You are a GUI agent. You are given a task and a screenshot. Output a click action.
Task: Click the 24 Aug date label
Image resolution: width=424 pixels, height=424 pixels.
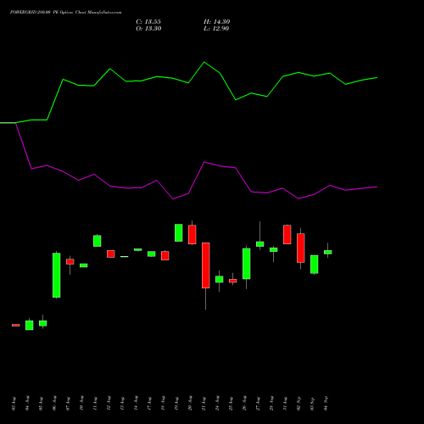click(217, 404)
